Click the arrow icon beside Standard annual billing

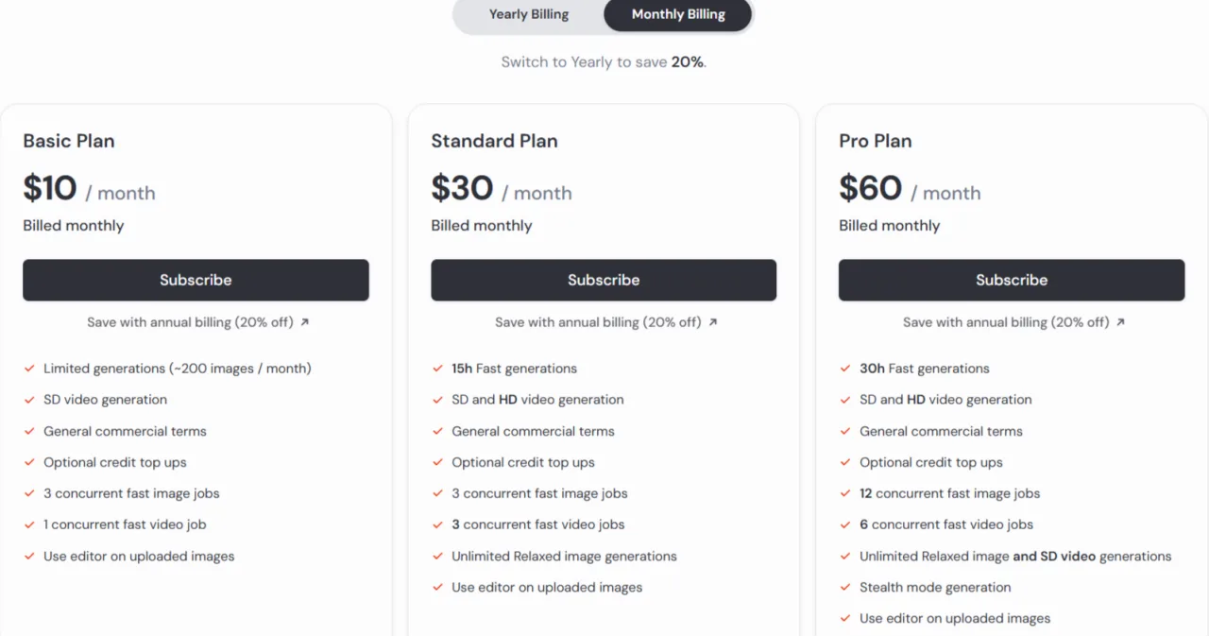click(x=713, y=322)
